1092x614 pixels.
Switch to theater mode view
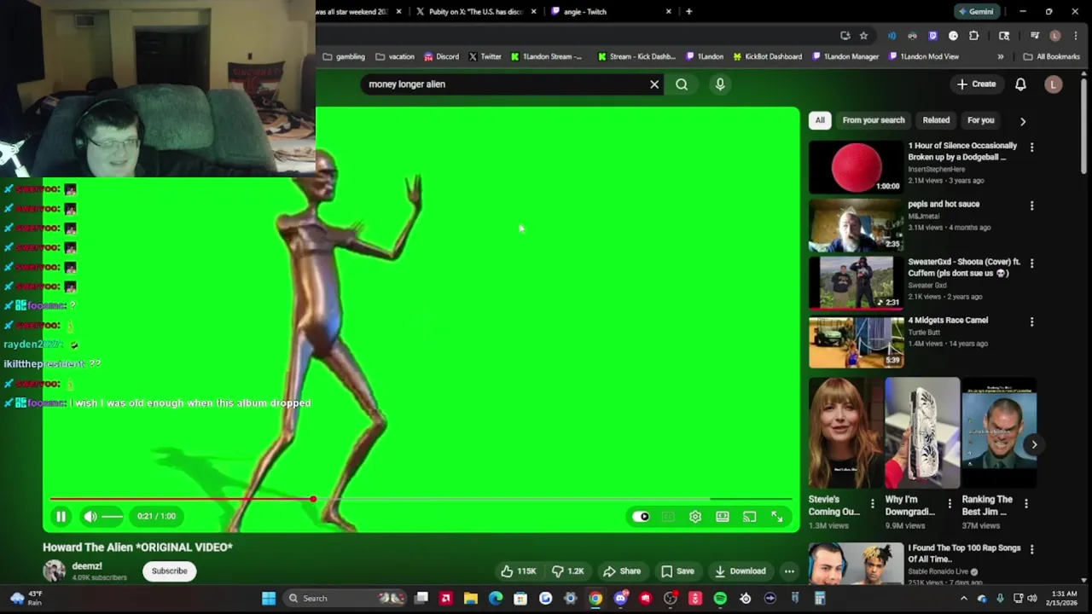723,516
